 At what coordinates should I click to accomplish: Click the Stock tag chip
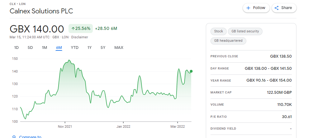pyautogui.click(x=219, y=31)
